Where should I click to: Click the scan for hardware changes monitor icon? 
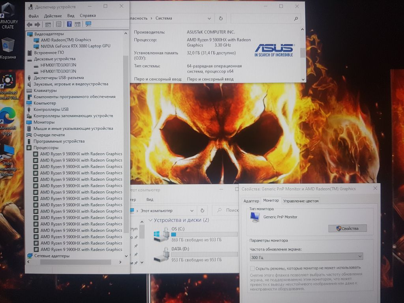tap(88, 24)
